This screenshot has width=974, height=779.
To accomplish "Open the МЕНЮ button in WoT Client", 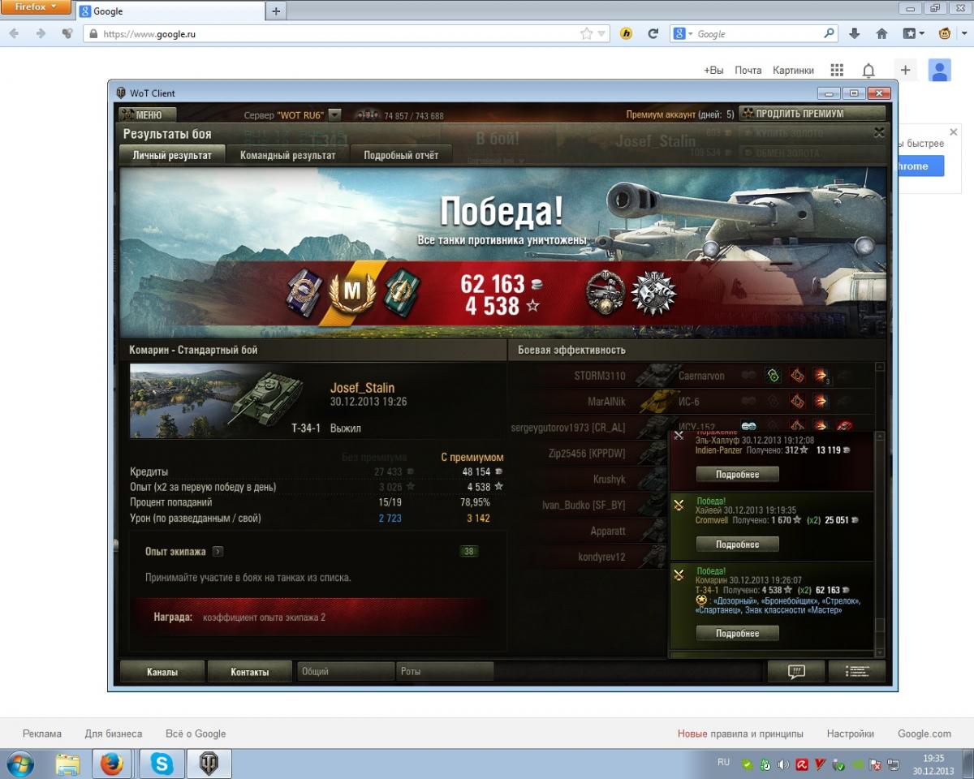I will click(146, 114).
